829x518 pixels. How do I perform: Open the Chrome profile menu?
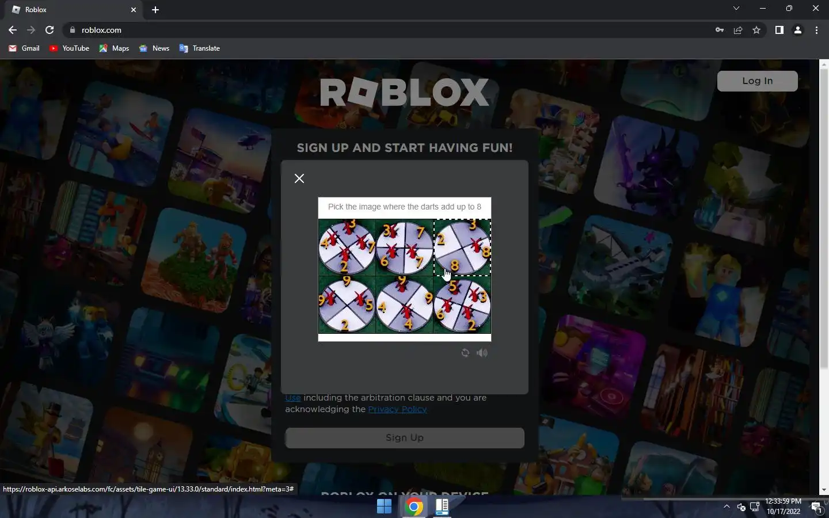click(x=798, y=30)
